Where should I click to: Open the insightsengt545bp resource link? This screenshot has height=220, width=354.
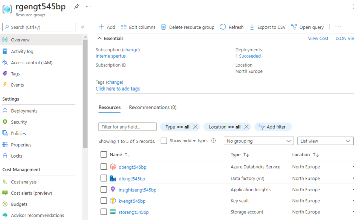point(138,190)
